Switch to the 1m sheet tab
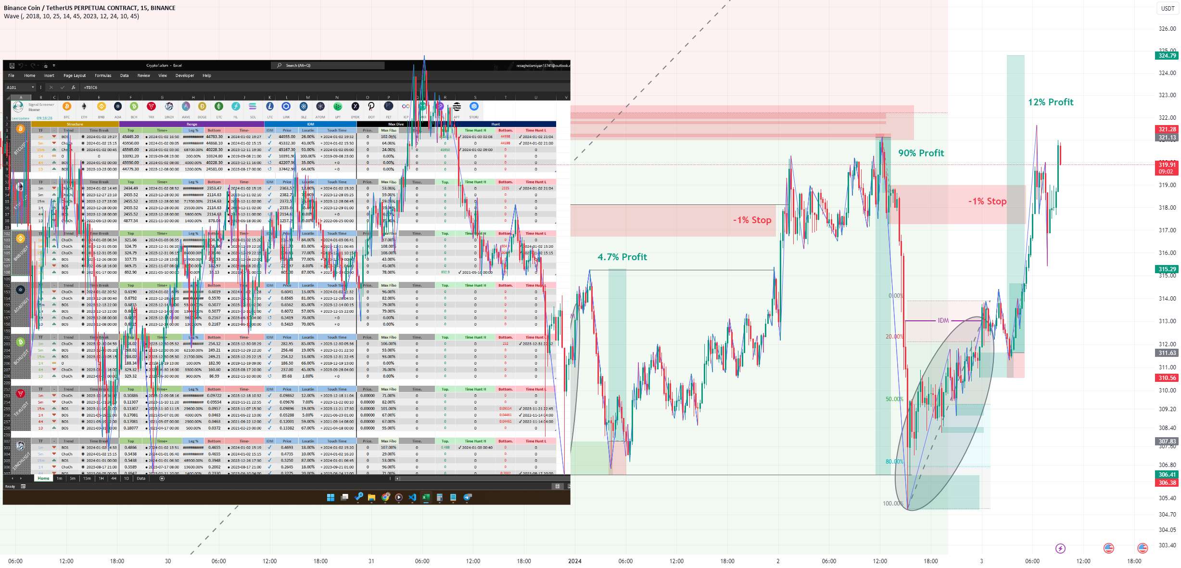The image size is (1181, 568). (59, 479)
